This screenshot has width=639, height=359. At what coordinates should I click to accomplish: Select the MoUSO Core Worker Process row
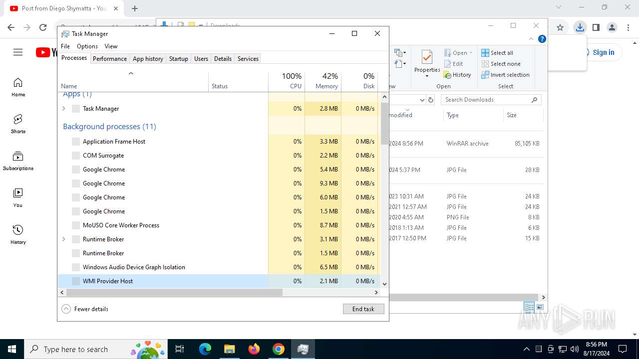coord(219,225)
